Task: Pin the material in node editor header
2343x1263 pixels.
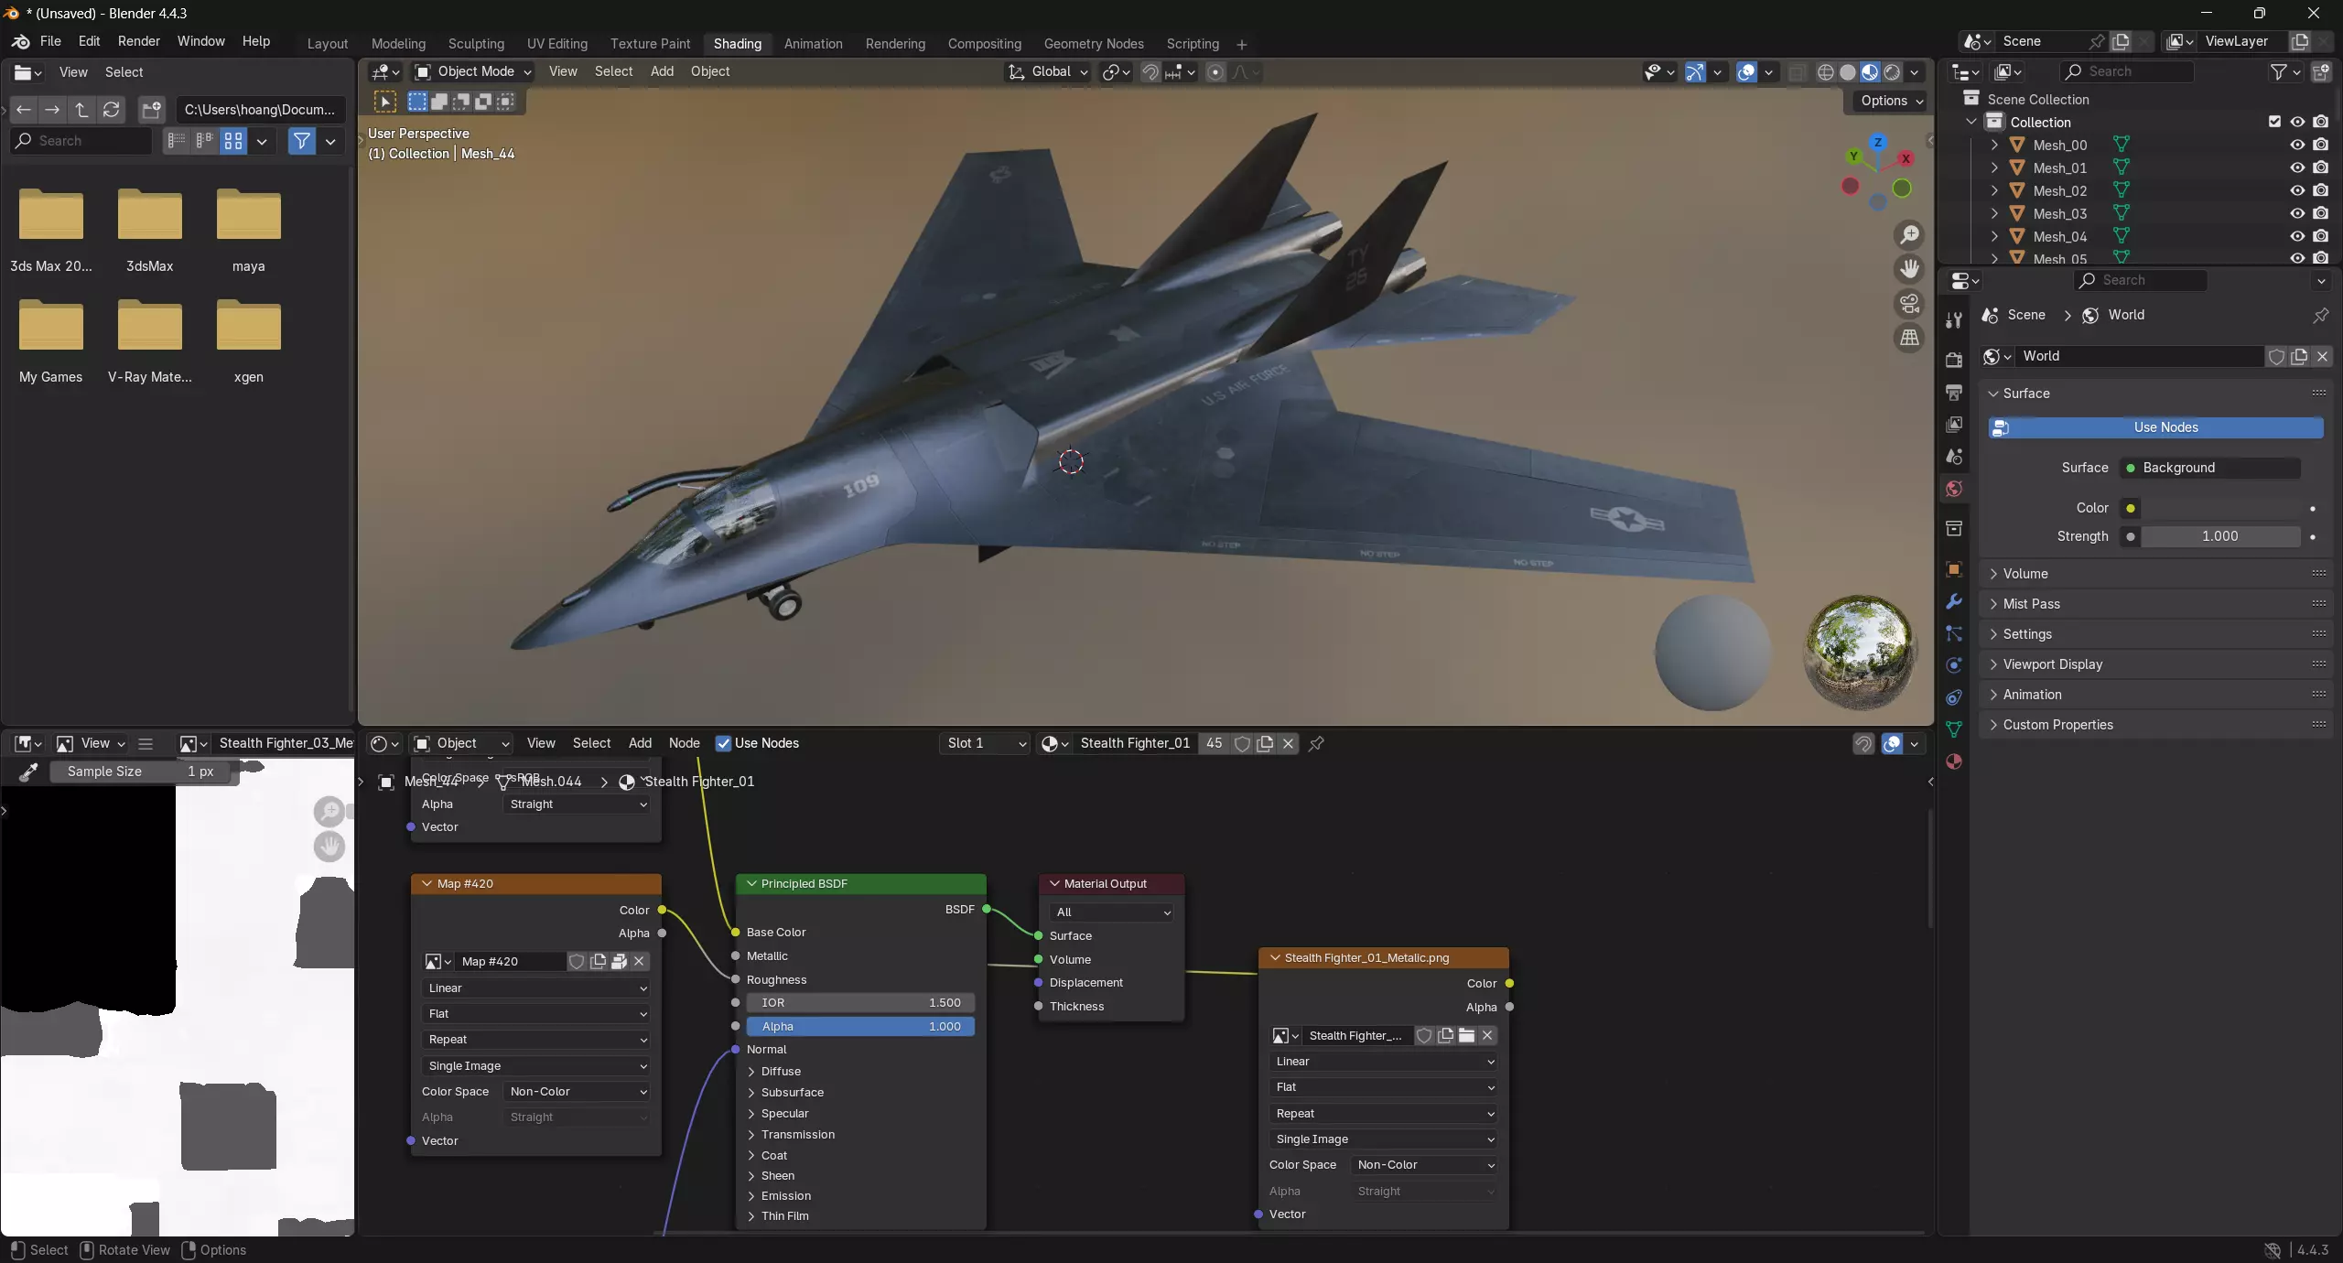Action: [x=1316, y=743]
